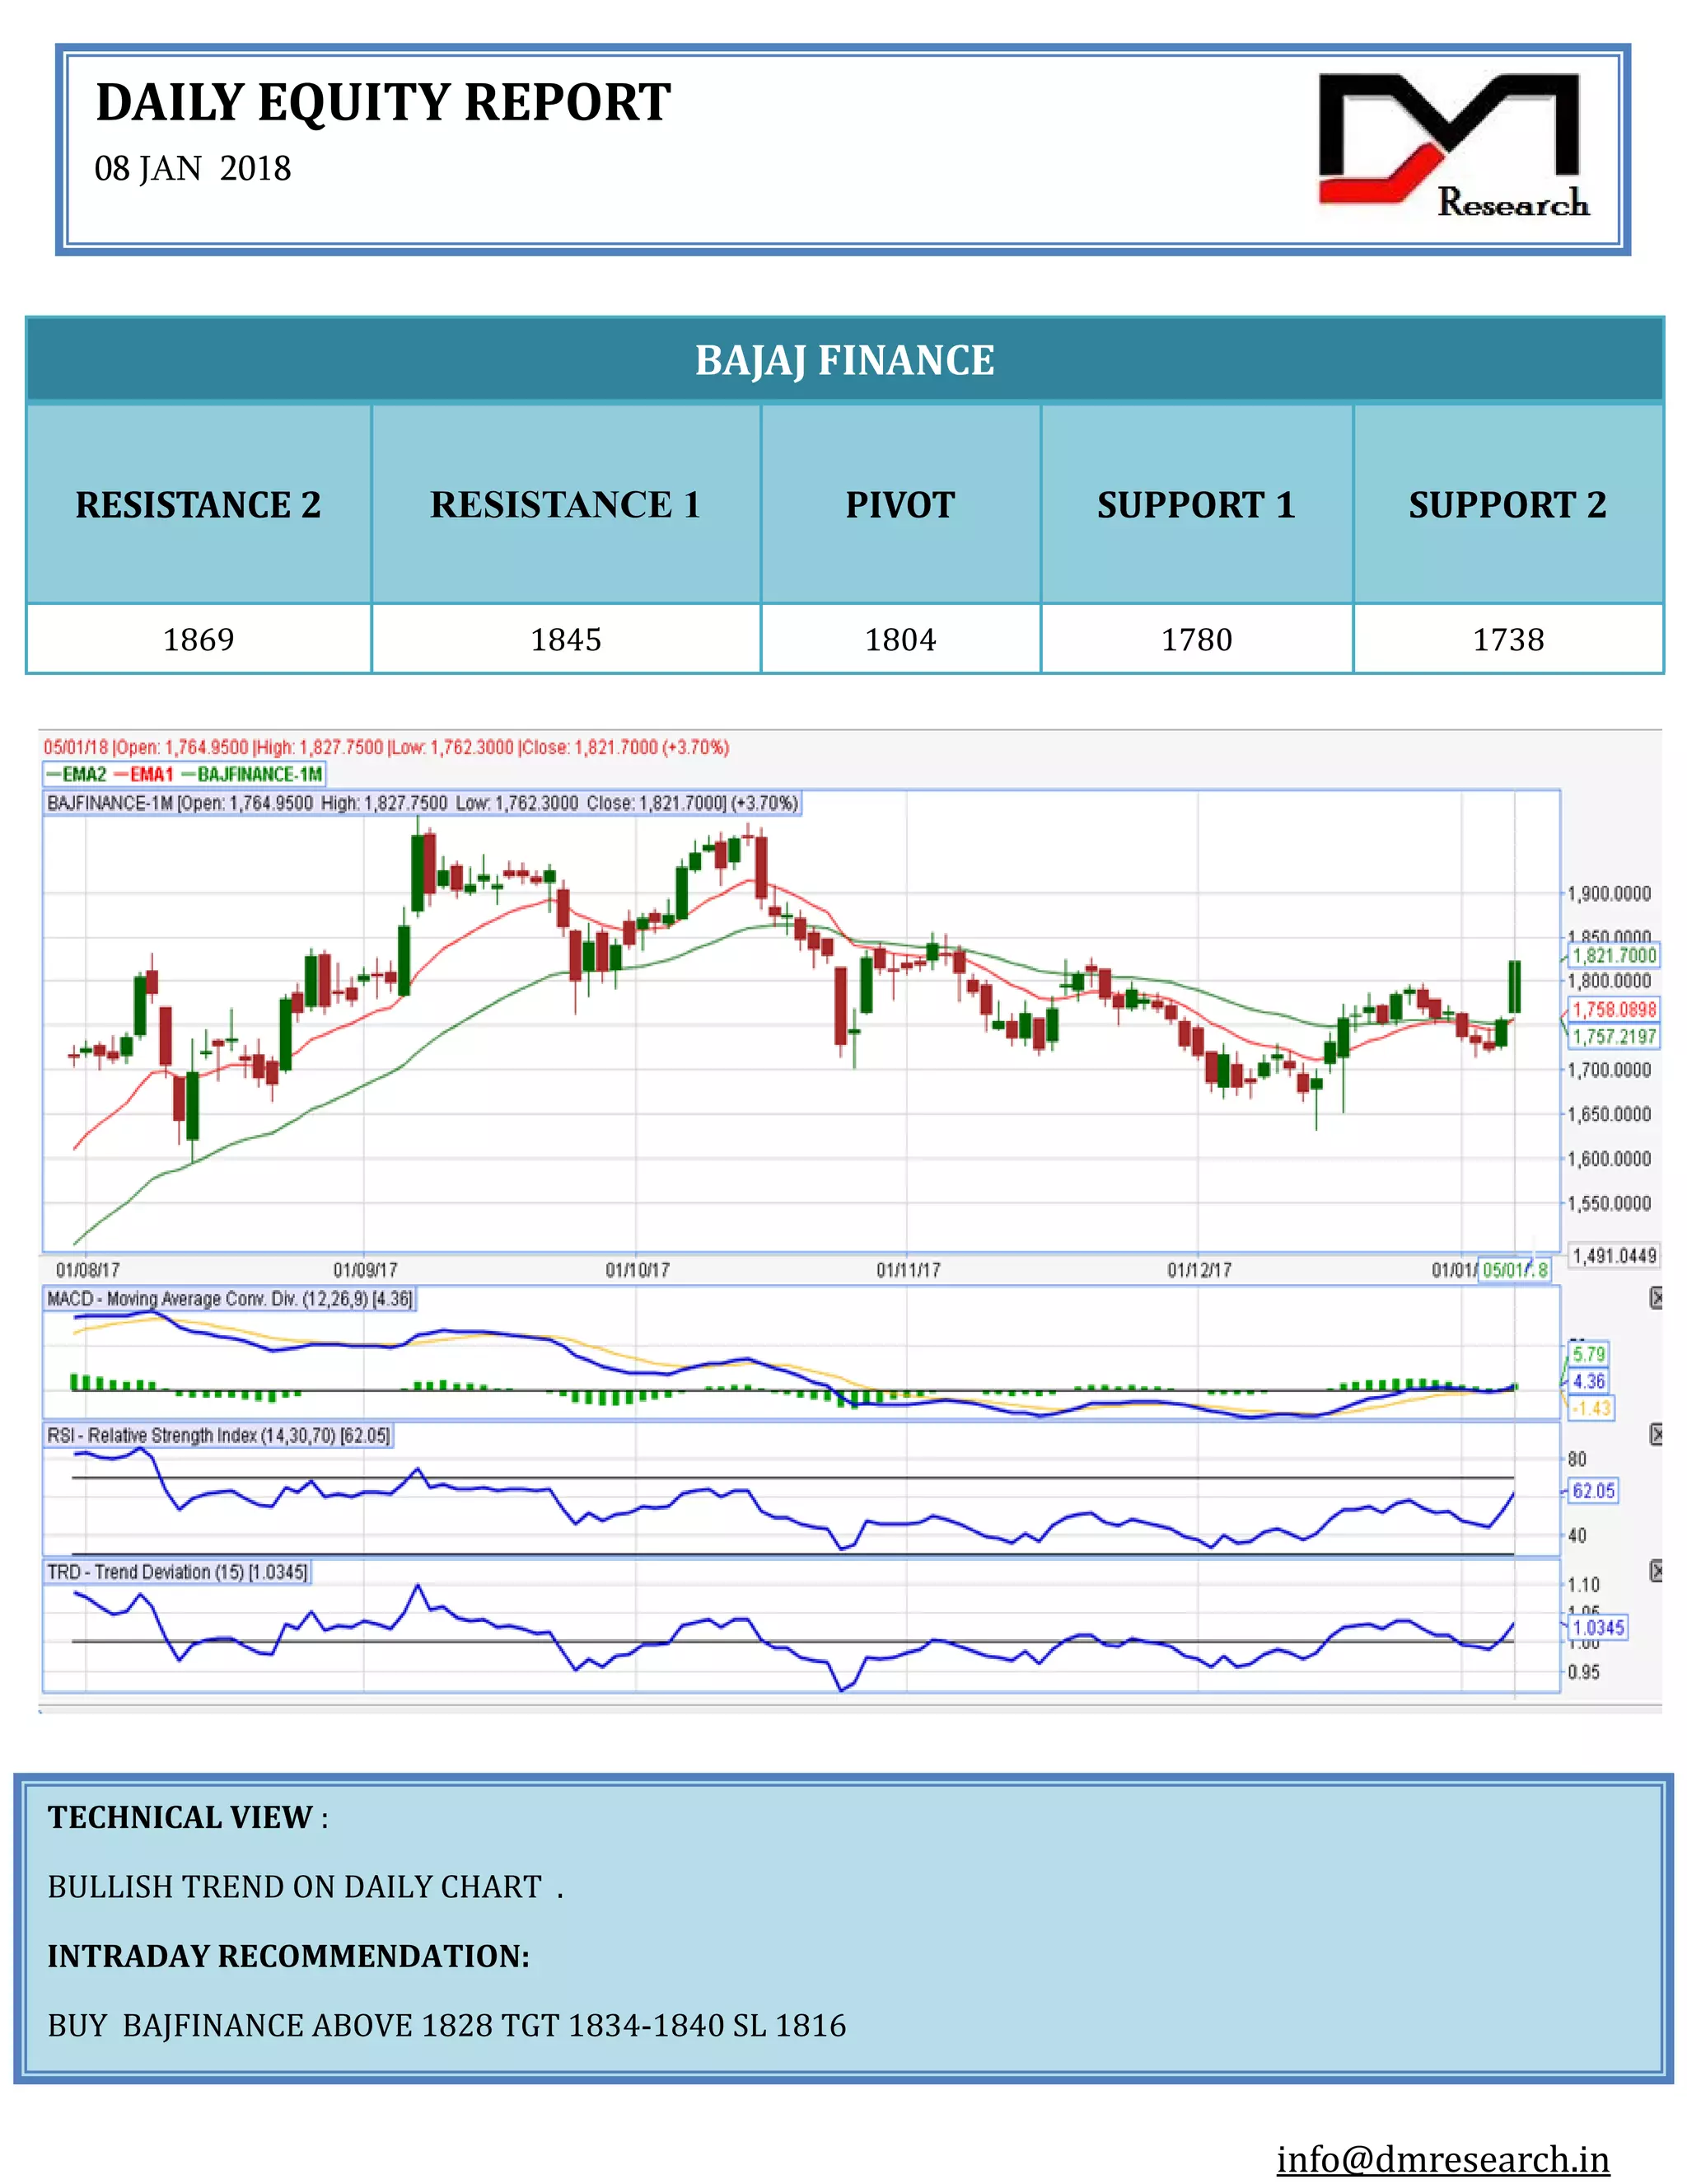Close the TRD Trend Deviation panel
This screenshot has width=1687, height=2184.
[1656, 1571]
